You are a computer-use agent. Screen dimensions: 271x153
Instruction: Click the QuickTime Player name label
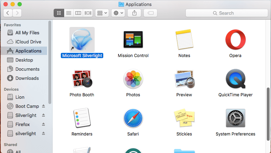click(235, 95)
